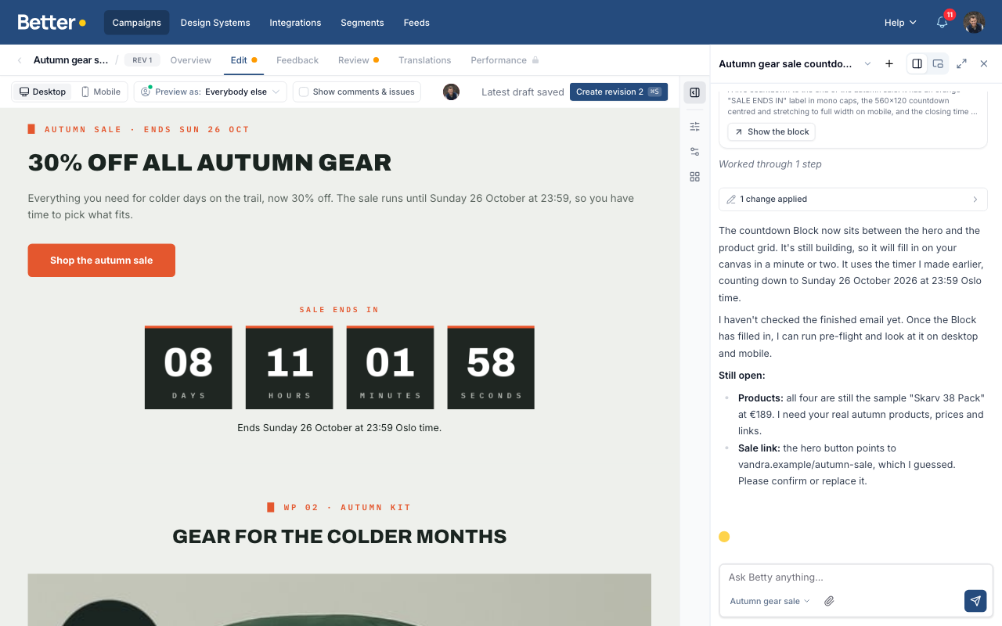Open the user profile avatar menu
The width and height of the screenshot is (1002, 626).
974,23
